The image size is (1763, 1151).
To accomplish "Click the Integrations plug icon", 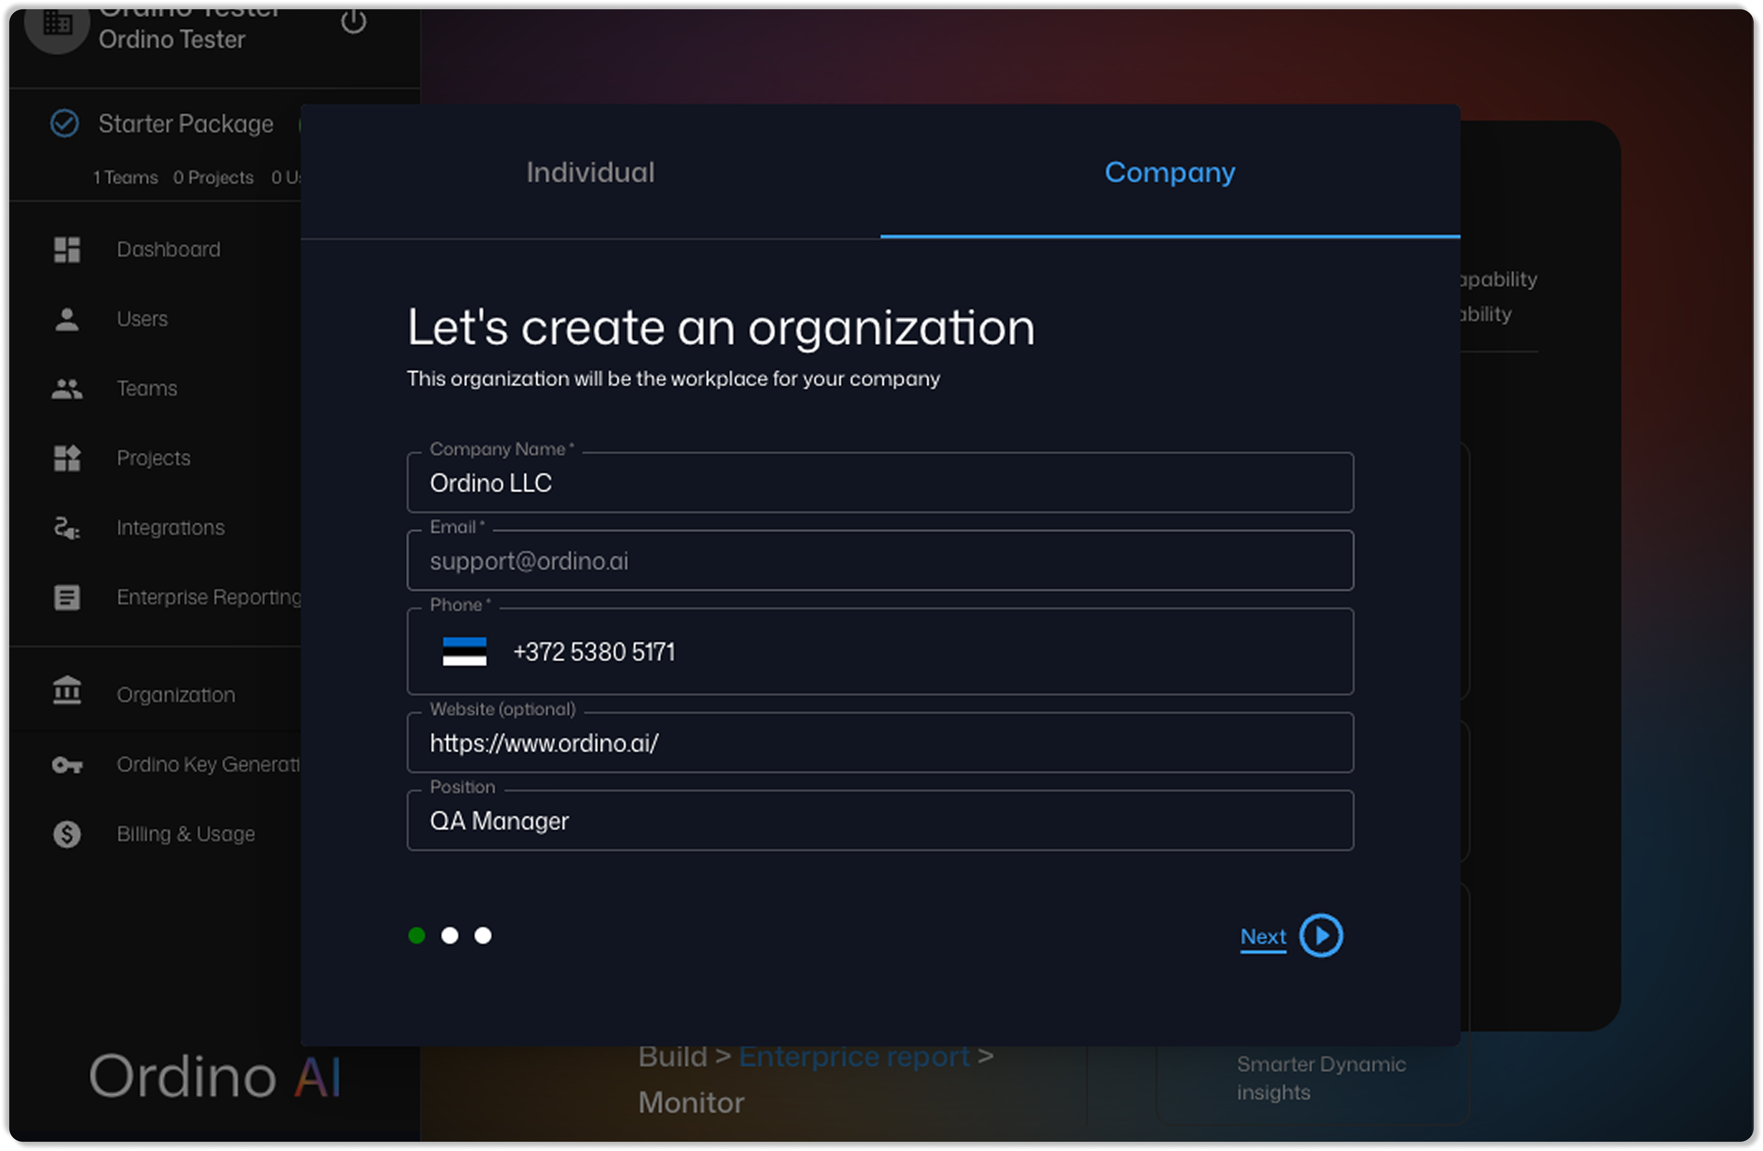I will (67, 528).
